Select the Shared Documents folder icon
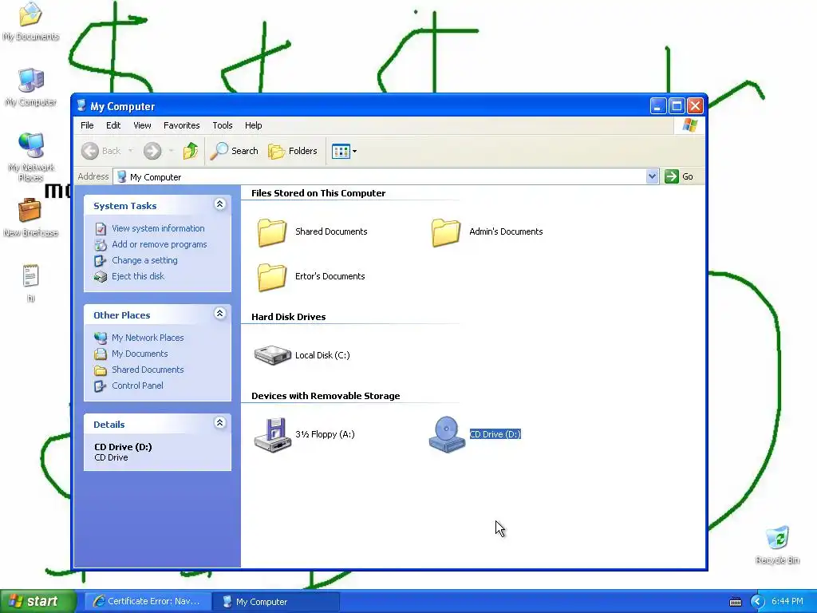 point(272,232)
